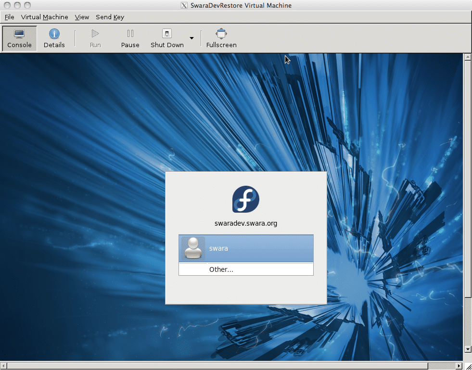472x370 pixels.
Task: Click the swara user avatar icon
Action: [x=193, y=248]
